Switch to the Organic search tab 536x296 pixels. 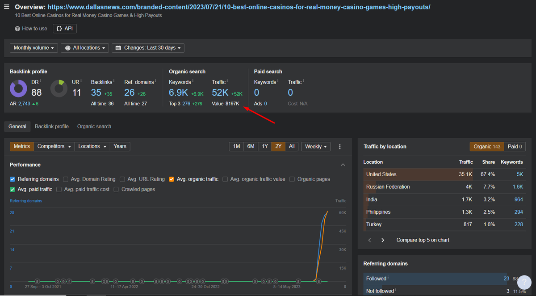(x=94, y=127)
